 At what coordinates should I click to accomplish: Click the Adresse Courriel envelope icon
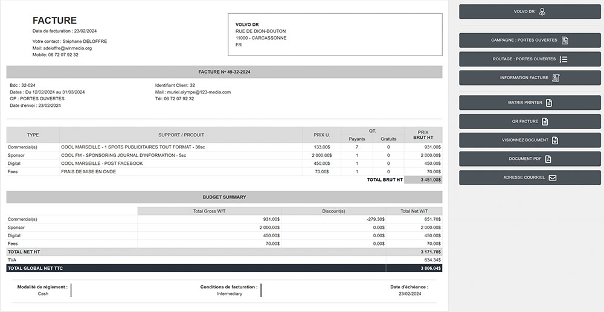point(552,178)
